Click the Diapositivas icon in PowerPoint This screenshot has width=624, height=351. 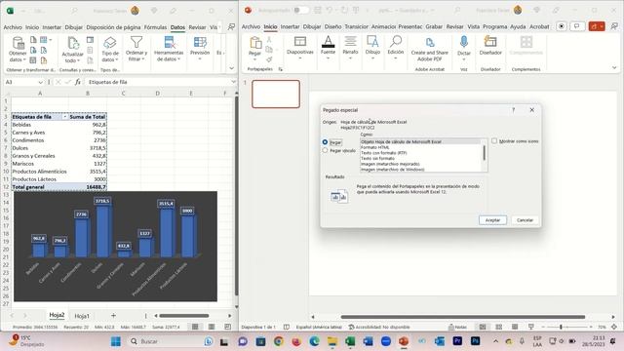[300, 42]
